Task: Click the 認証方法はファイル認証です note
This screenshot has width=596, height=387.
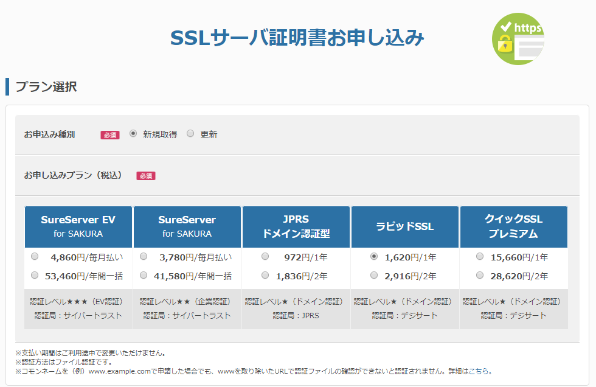Action: pyautogui.click(x=64, y=362)
